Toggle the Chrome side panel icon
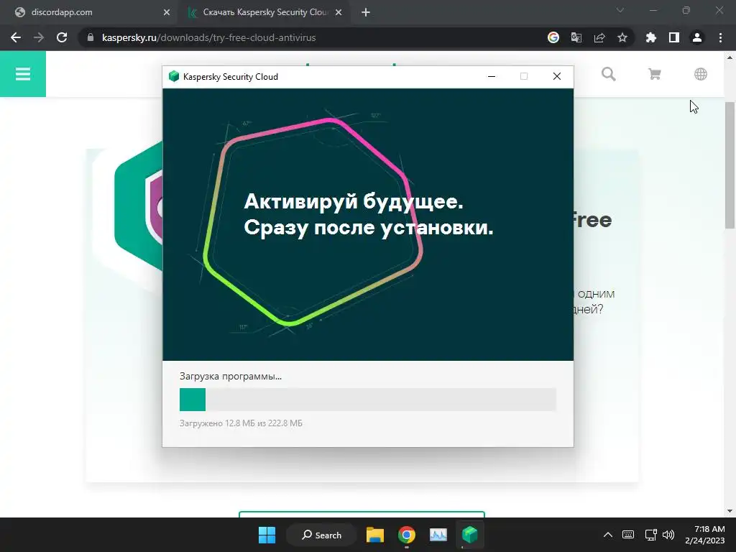Viewport: 736px width, 552px height. coord(674,37)
